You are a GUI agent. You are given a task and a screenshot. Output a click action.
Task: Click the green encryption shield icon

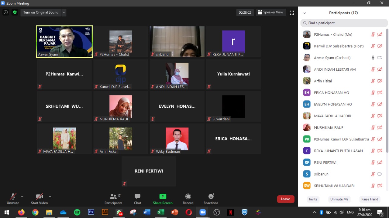pos(15,12)
